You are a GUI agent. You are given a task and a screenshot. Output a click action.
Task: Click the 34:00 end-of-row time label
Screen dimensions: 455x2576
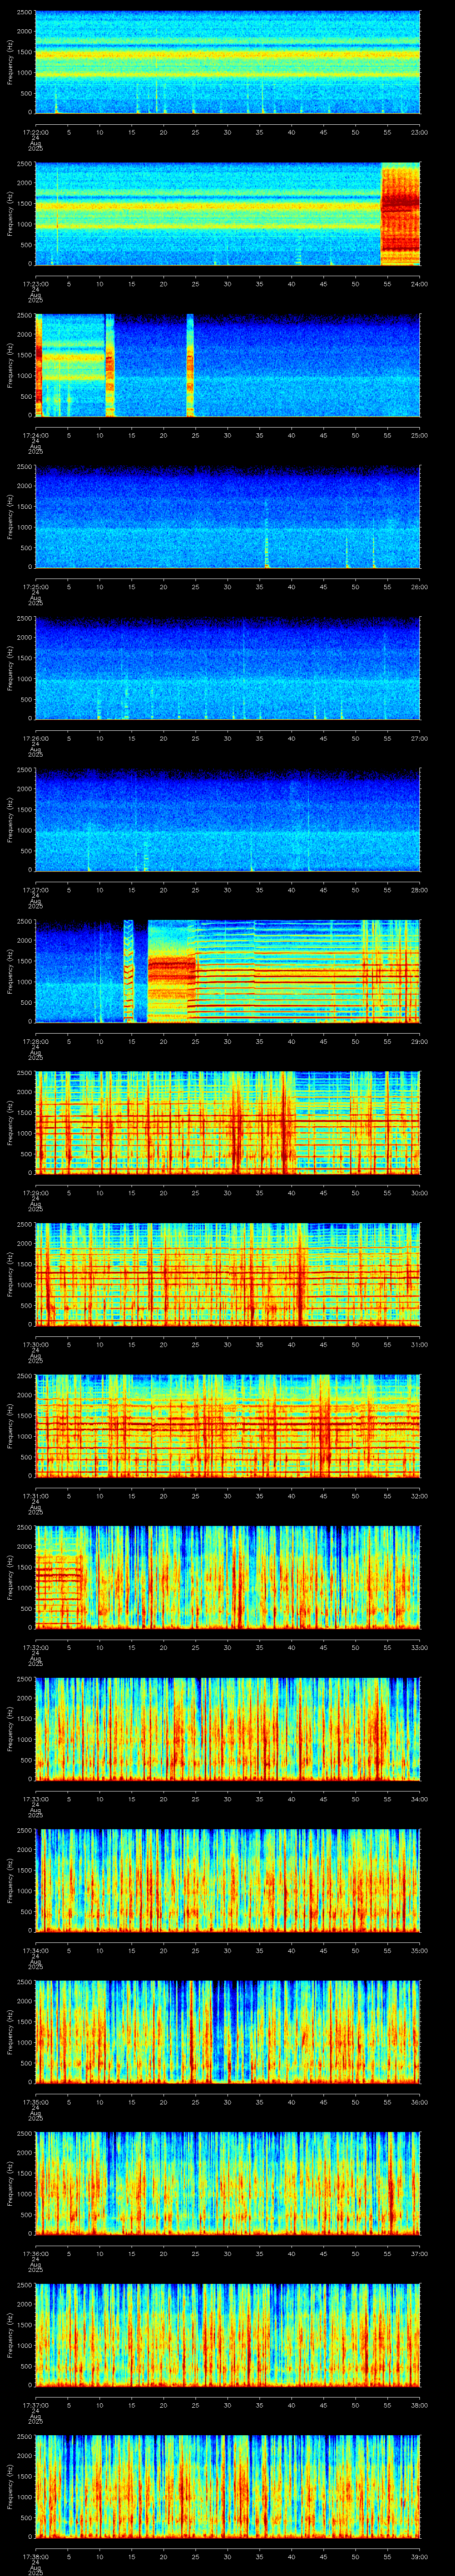coord(419,1799)
